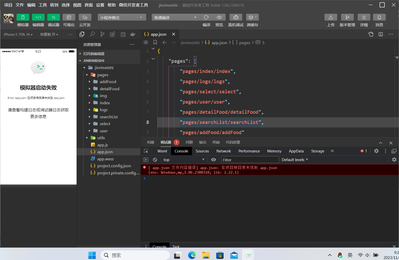399x260 pixels.
Task: Open the Default levels dropdown
Action: [x=295, y=160]
